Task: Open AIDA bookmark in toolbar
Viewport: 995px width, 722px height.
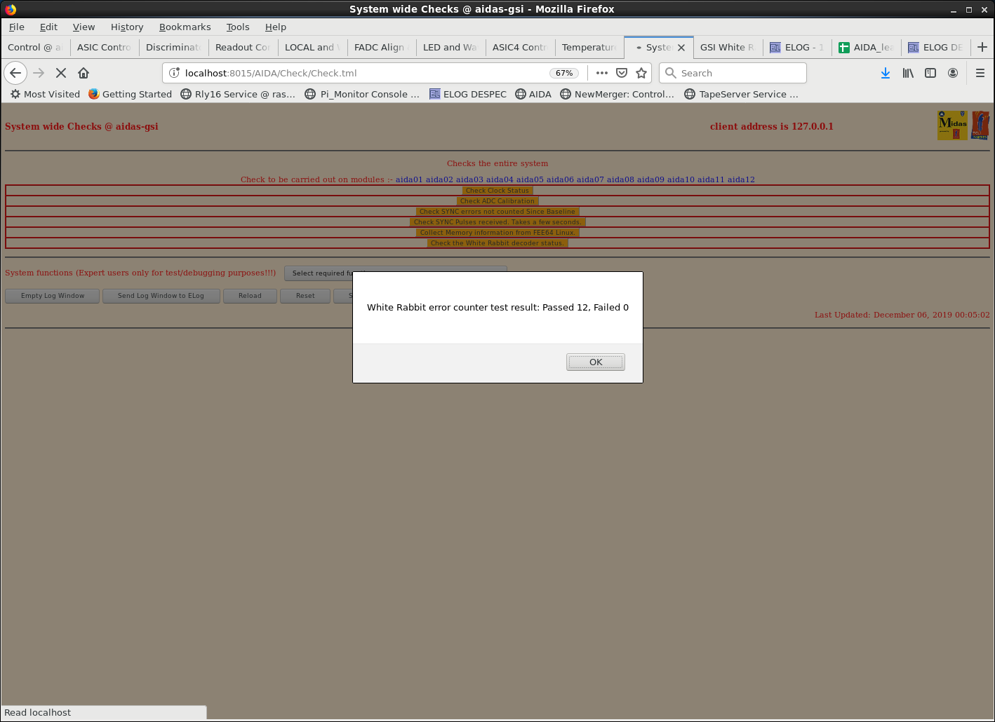Action: (x=533, y=94)
